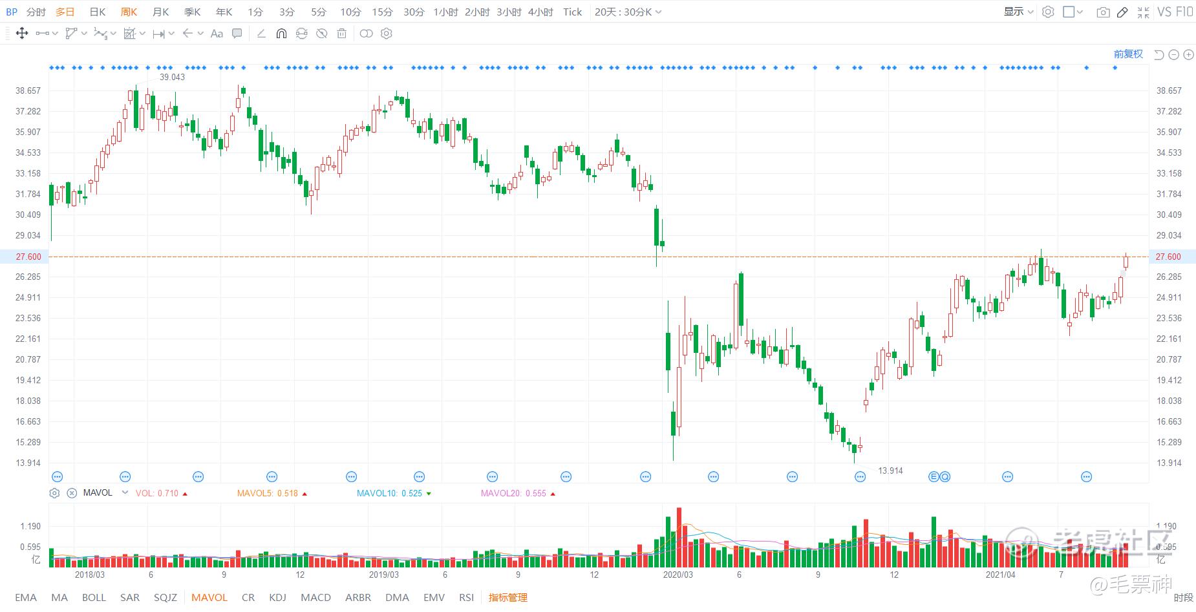Expand the polyline tool dropdown arrow

84,34
